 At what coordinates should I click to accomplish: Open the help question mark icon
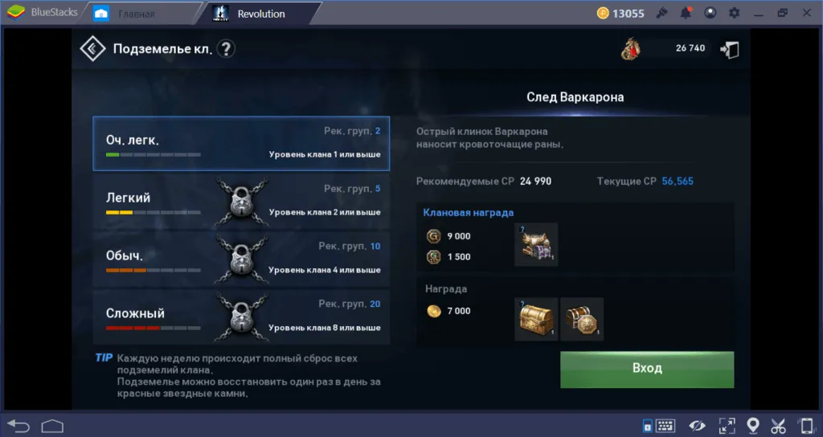[226, 49]
